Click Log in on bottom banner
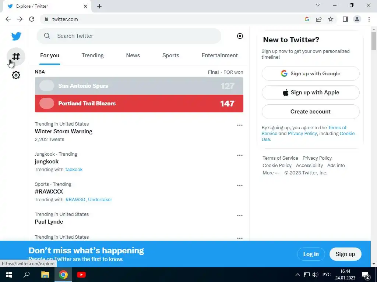Image resolution: width=377 pixels, height=282 pixels. [311, 254]
